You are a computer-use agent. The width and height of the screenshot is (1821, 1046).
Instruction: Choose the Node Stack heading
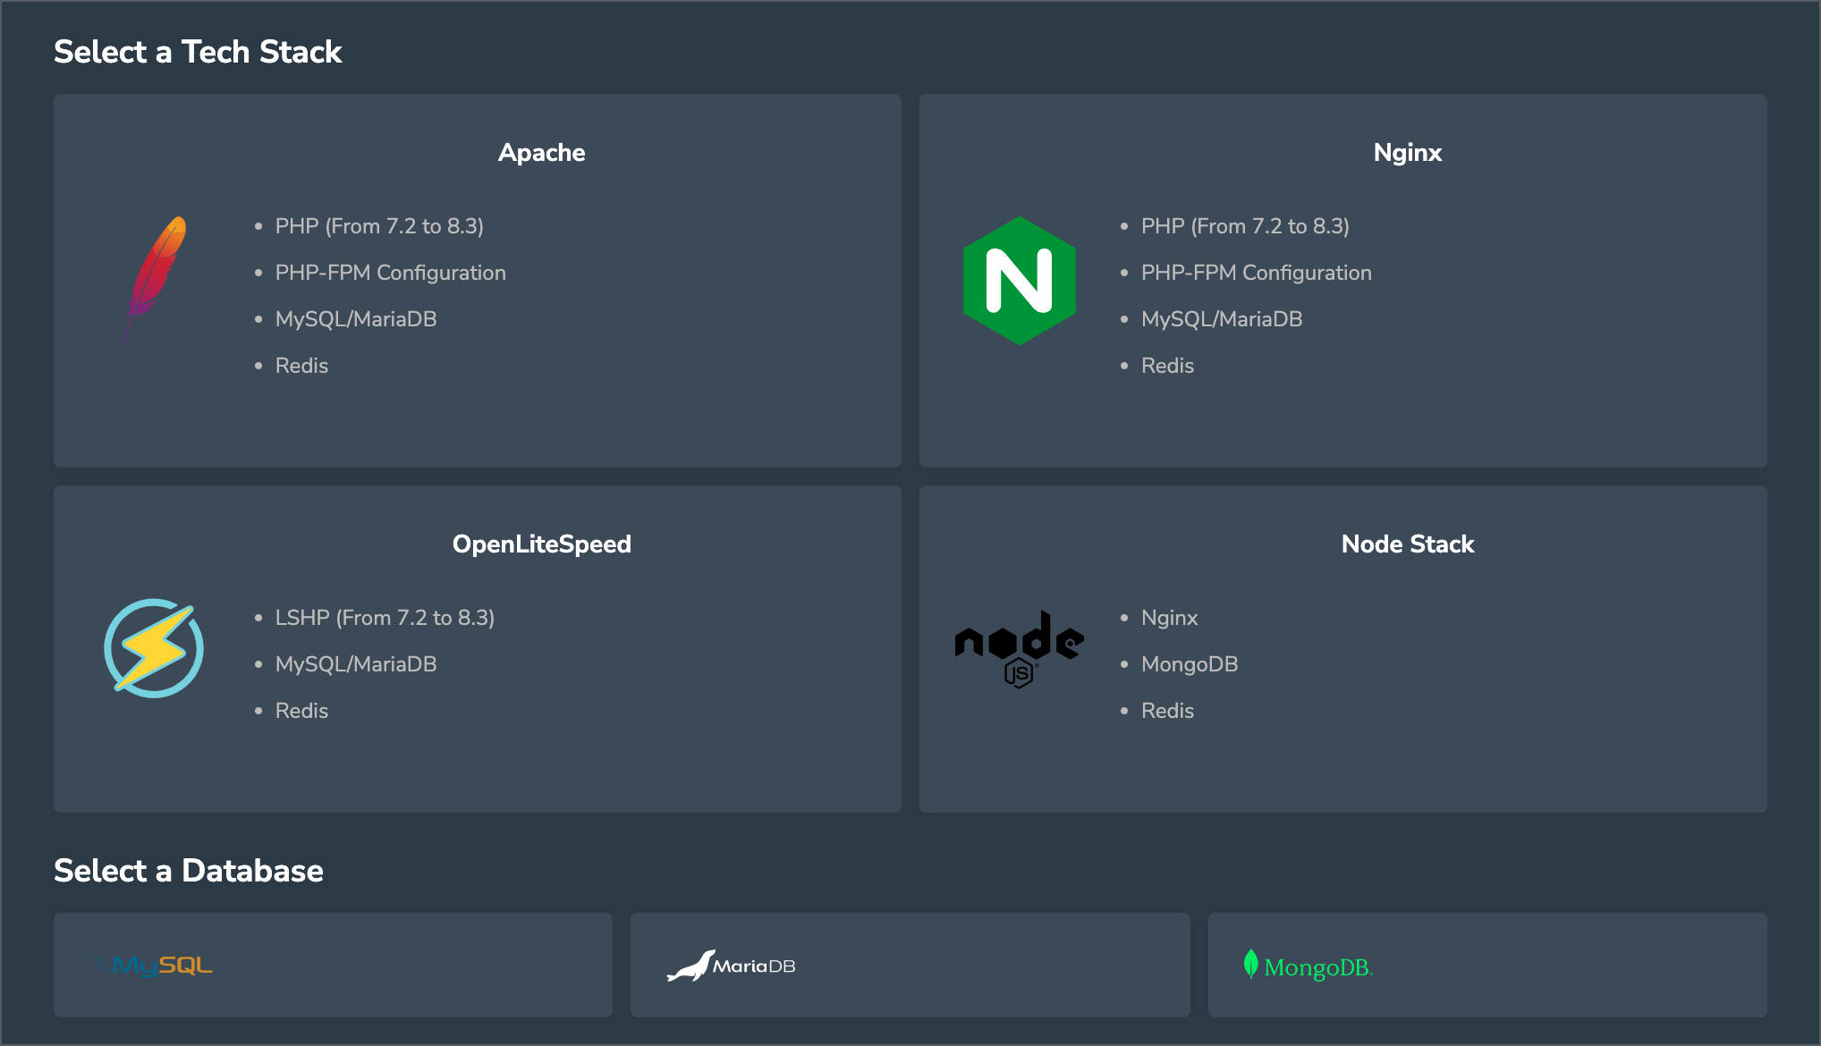(1408, 544)
